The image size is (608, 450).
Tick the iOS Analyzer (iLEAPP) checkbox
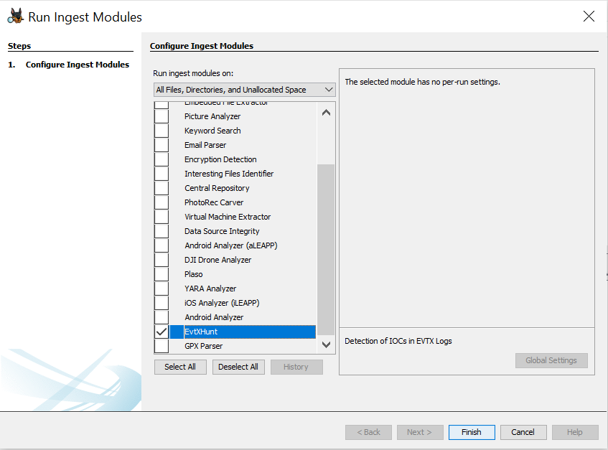[x=162, y=303]
